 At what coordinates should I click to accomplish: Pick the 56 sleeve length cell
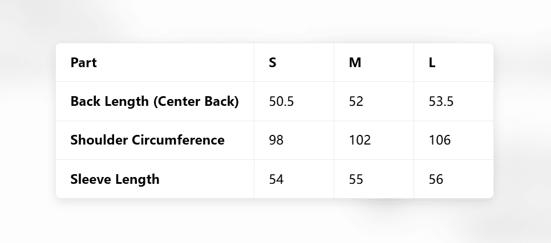point(436,179)
